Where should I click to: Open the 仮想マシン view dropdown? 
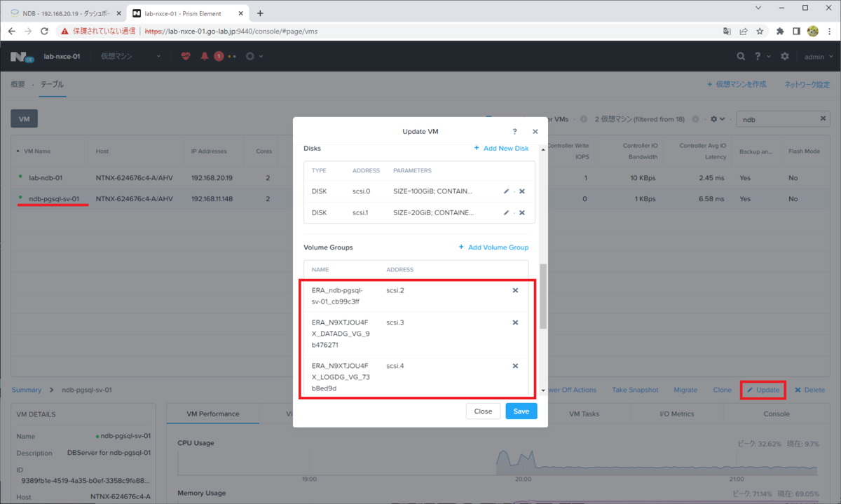(x=130, y=56)
